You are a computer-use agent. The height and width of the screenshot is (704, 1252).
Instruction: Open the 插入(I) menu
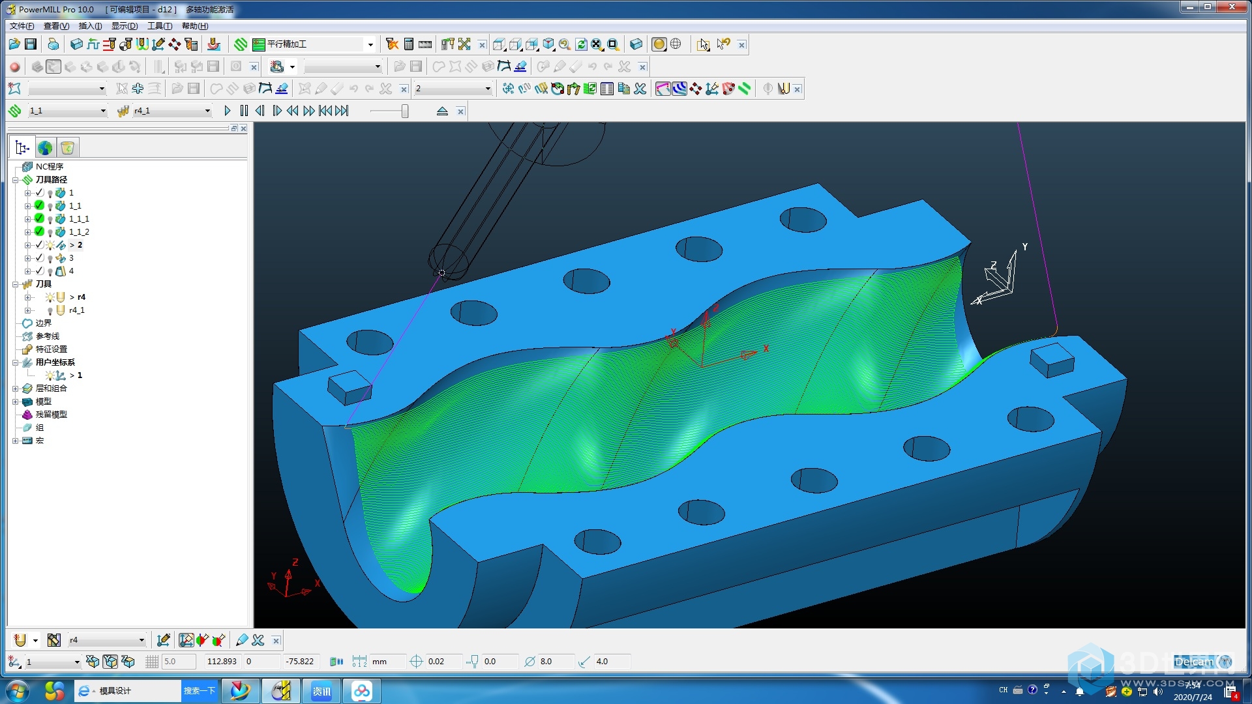[x=90, y=26]
